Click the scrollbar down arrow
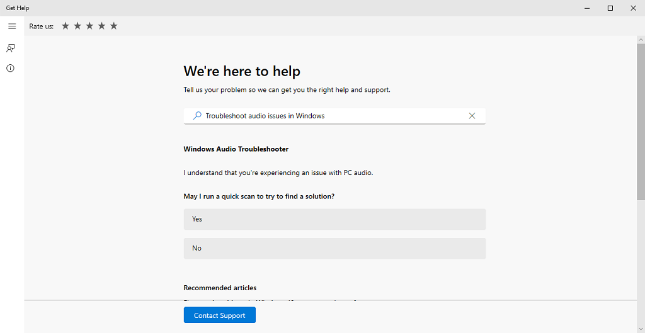 coord(641,328)
